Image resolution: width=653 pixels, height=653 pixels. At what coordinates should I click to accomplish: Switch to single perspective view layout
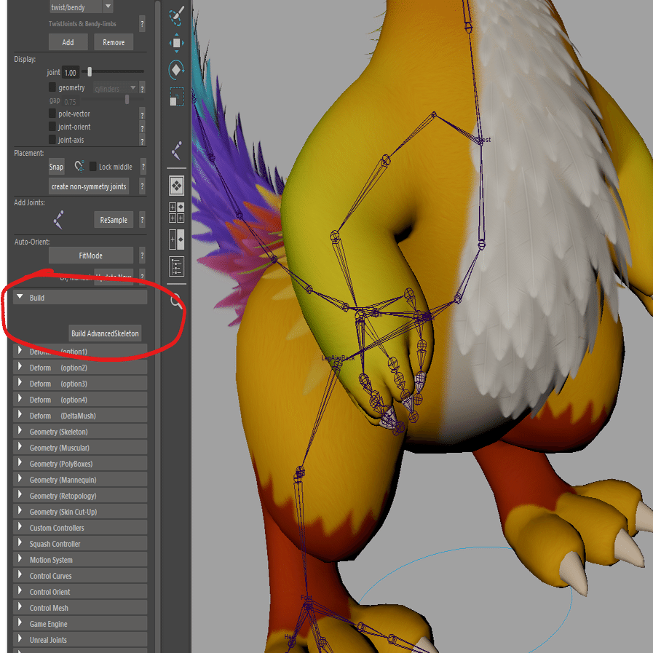[x=177, y=186]
